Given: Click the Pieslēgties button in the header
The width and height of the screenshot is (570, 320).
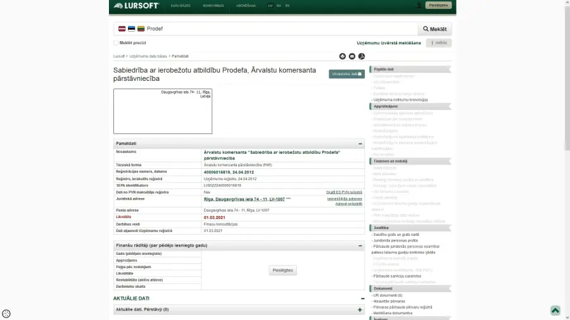Looking at the screenshot, I should point(438,5).
